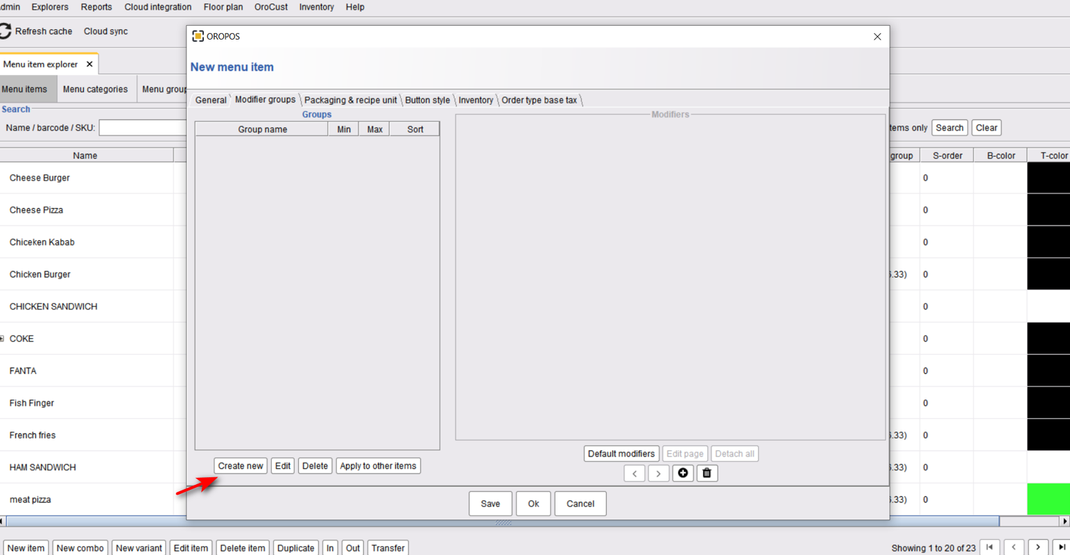This screenshot has width=1070, height=555.
Task: Click the Name / barcode / SKU field
Action: coord(143,128)
